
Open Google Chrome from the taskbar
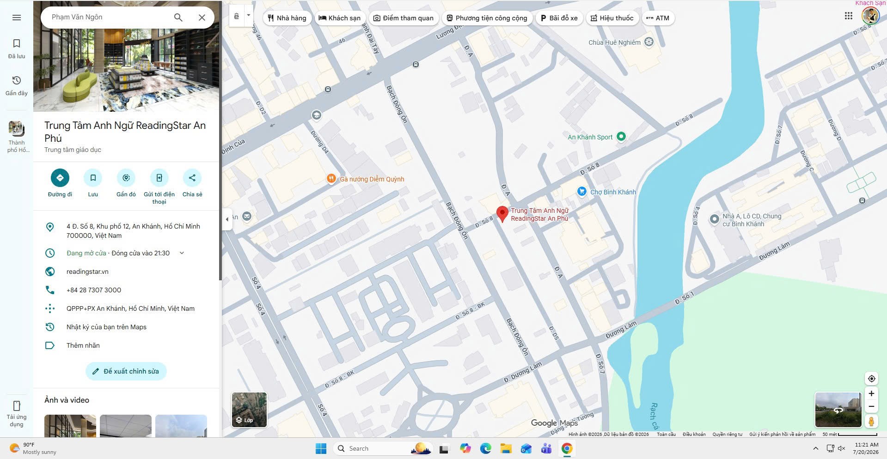(567, 448)
